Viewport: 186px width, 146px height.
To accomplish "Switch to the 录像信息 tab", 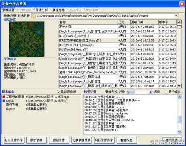I will coord(8,10).
